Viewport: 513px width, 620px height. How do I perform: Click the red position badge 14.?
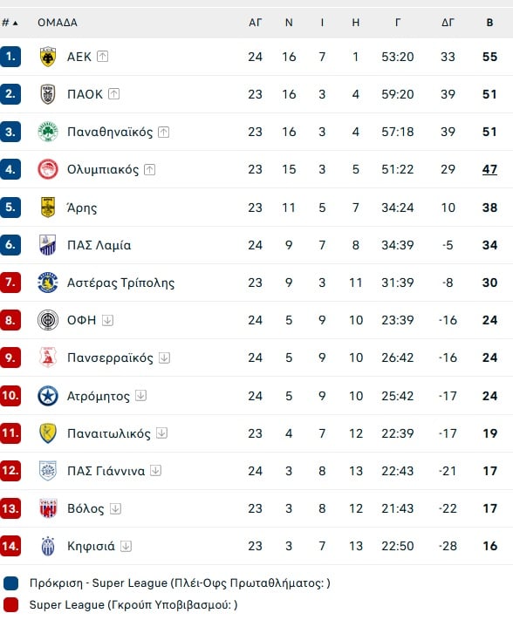coord(10,546)
